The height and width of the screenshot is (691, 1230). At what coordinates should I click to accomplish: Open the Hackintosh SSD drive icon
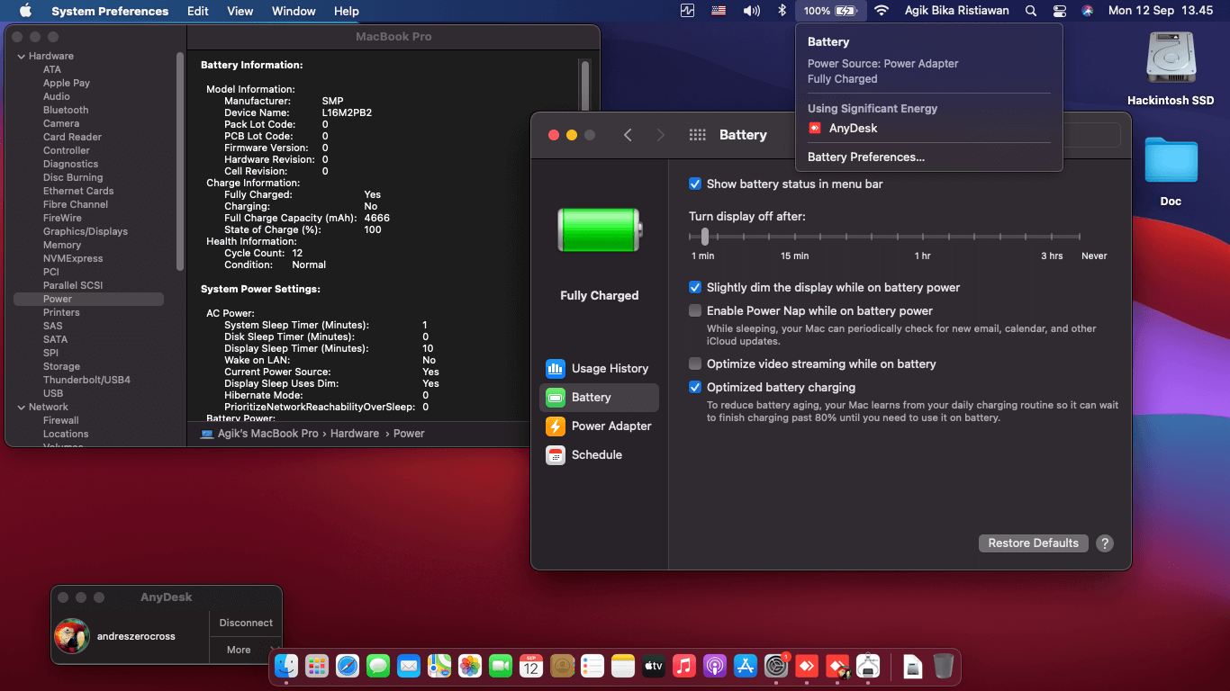[x=1170, y=61]
